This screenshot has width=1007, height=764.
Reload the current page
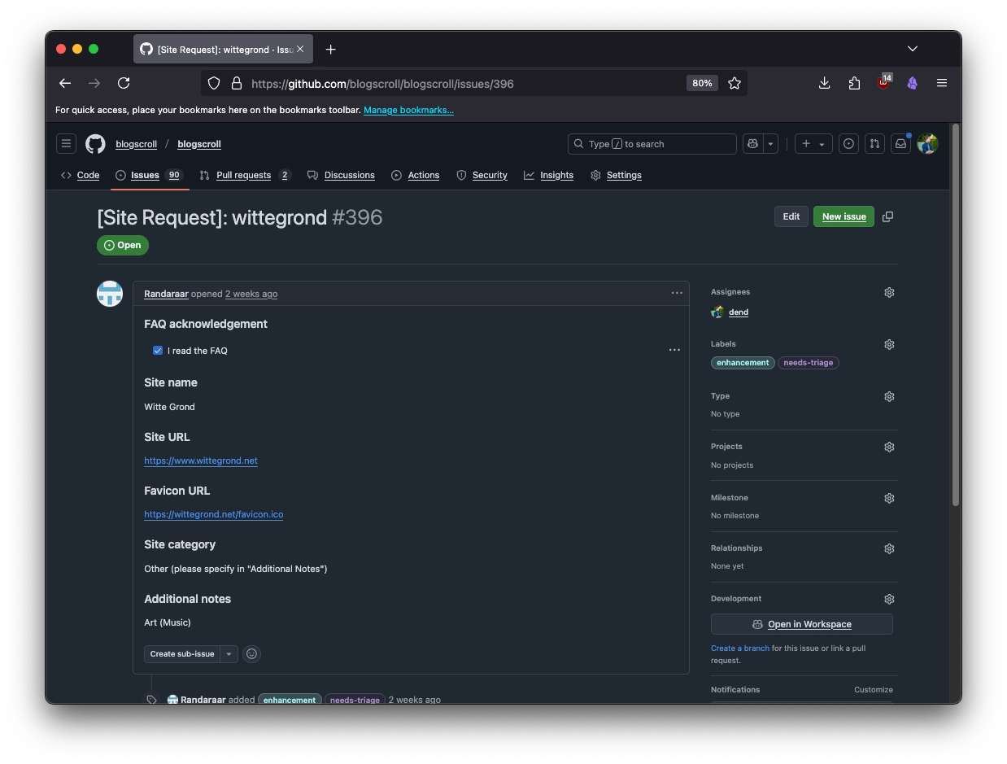point(124,83)
